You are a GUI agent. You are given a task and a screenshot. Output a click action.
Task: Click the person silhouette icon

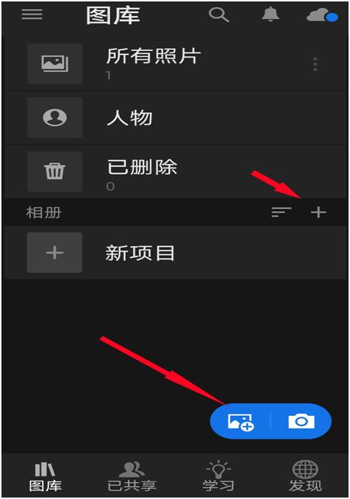coord(55,117)
